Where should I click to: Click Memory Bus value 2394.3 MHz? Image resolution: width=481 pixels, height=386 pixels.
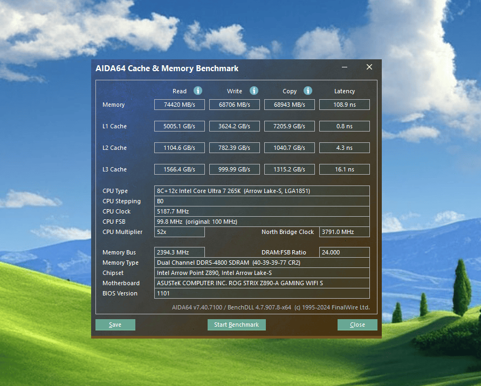[x=180, y=252]
